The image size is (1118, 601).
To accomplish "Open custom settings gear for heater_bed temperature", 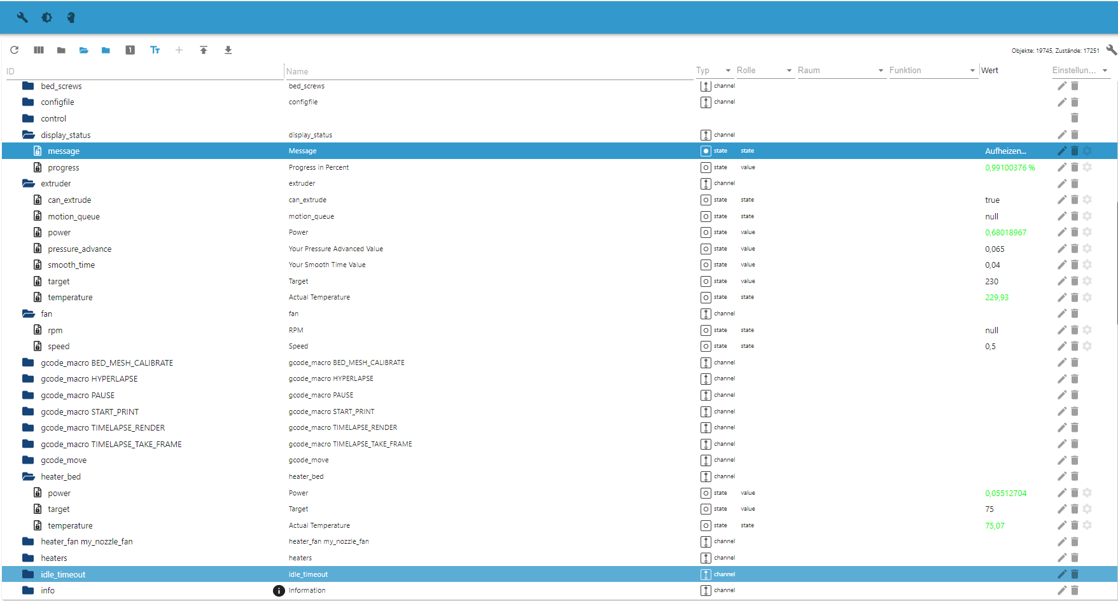I will tap(1087, 525).
